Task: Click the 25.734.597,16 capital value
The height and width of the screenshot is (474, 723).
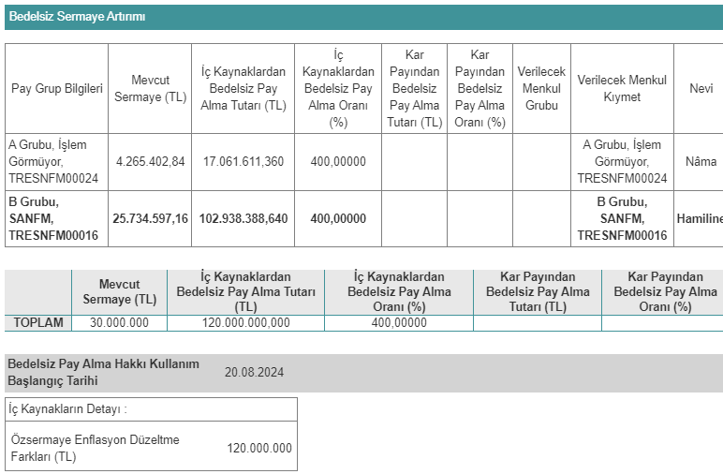Action: [150, 218]
